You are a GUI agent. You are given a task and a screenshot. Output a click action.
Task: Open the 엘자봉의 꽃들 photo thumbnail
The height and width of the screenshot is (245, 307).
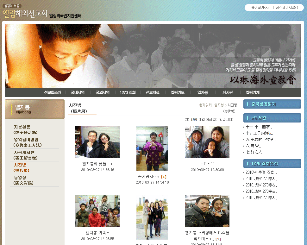(x=97, y=142)
